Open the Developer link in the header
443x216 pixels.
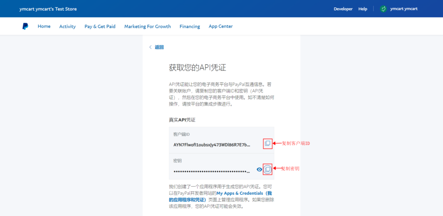pyautogui.click(x=343, y=9)
